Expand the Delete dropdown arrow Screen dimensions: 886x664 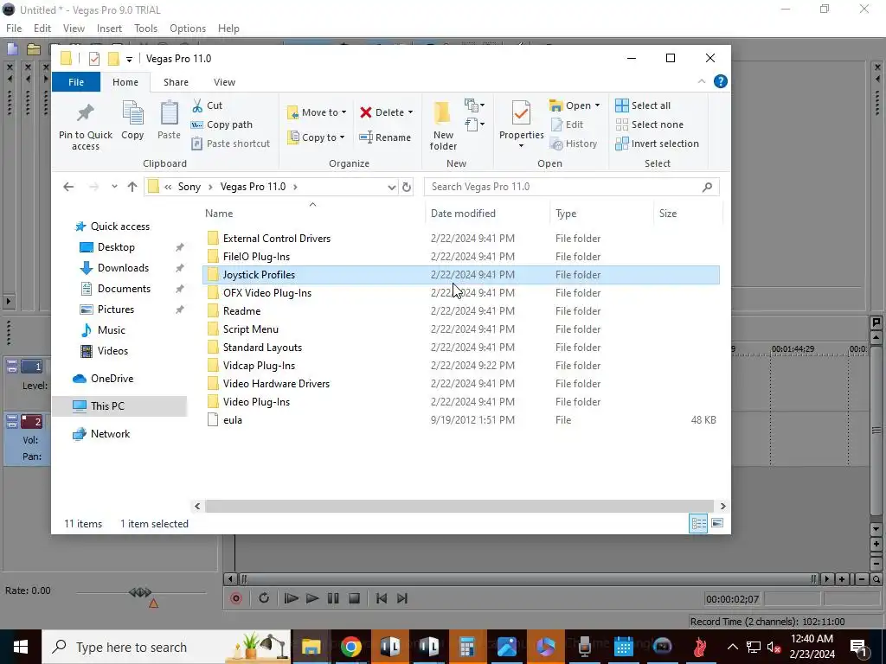(410, 112)
